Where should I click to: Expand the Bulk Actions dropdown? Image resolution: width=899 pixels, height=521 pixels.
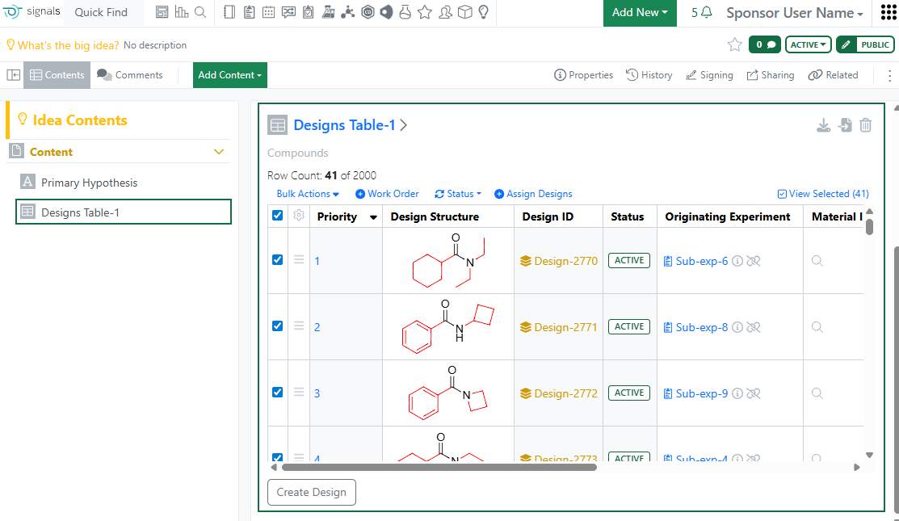pyautogui.click(x=308, y=194)
